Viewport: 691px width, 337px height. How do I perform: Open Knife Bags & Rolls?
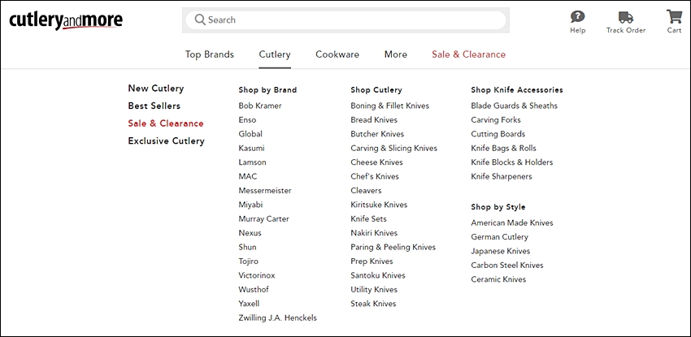pos(504,149)
